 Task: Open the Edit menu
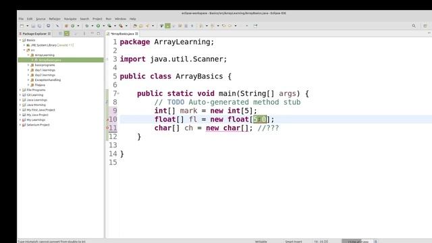coord(30,19)
